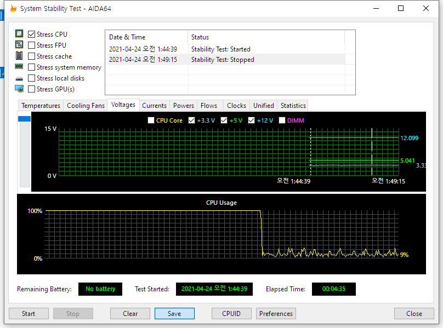Open the Currents tab
This screenshot has width=443, height=328.
click(x=154, y=106)
